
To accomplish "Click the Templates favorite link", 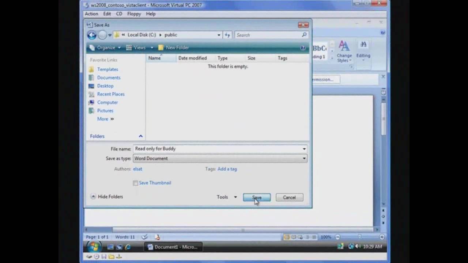I will (x=107, y=69).
